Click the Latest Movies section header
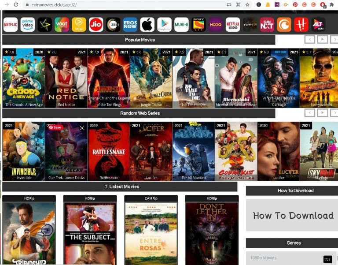This screenshot has width=338, height=265. point(120,187)
